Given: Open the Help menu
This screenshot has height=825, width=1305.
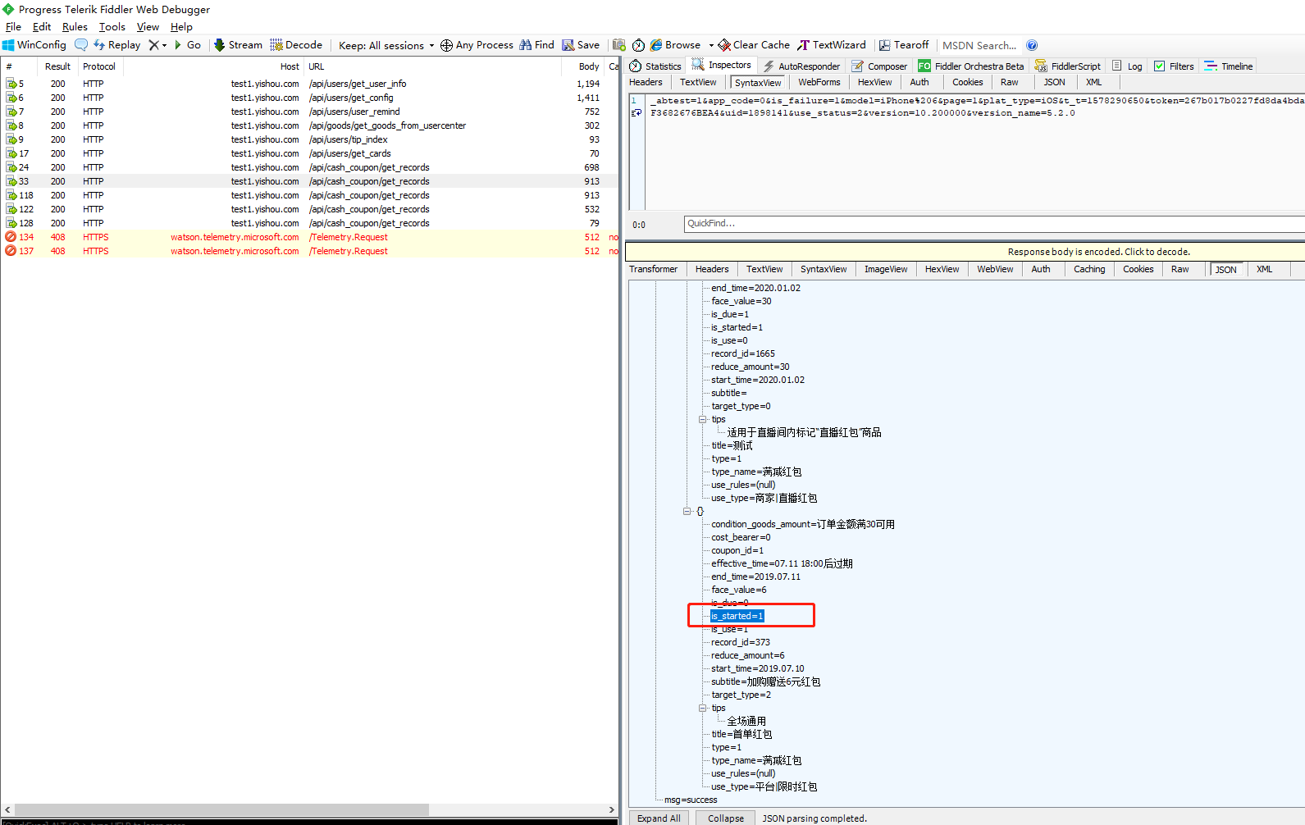Looking at the screenshot, I should (x=181, y=27).
